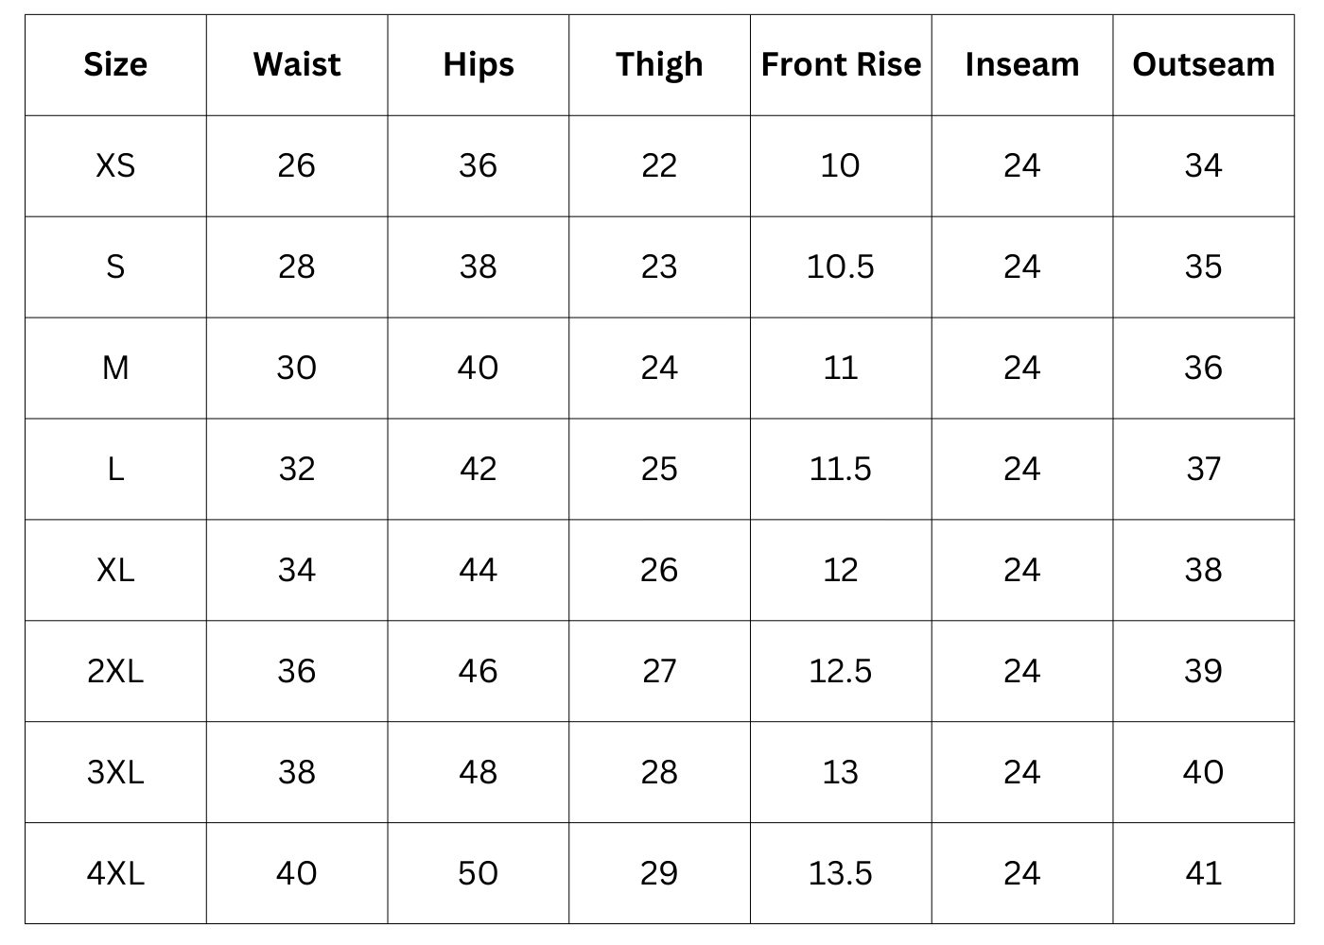Screen dimensions: 1324x945
Task: Click the outseam value for size XS
Action: pos(1203,165)
